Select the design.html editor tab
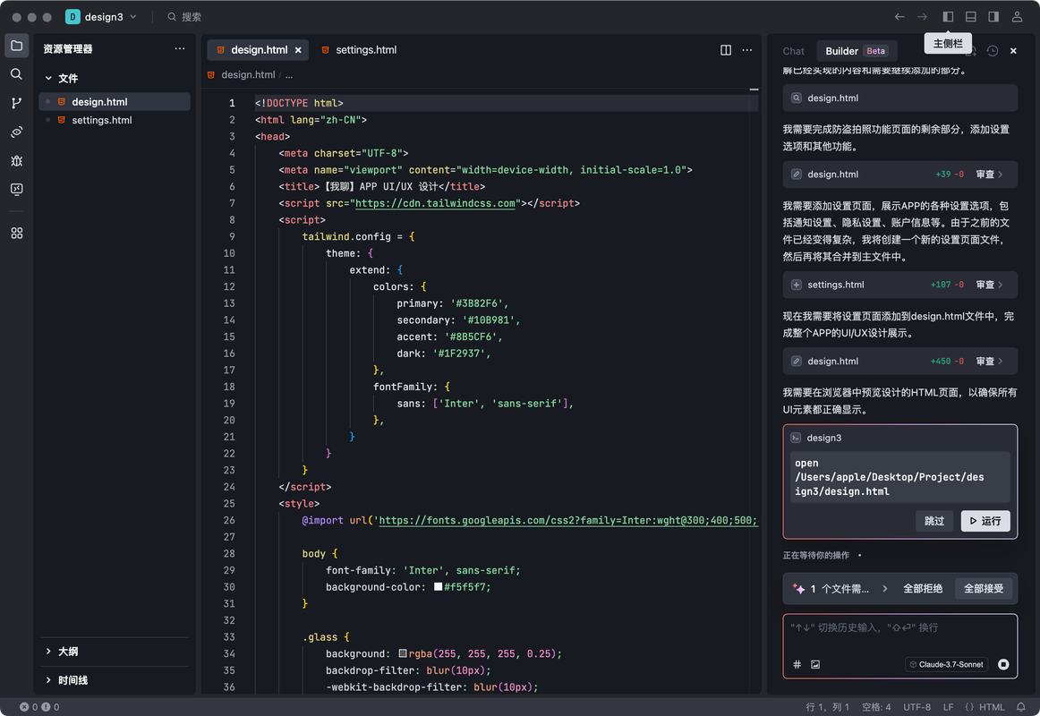The height and width of the screenshot is (716, 1040). [258, 50]
